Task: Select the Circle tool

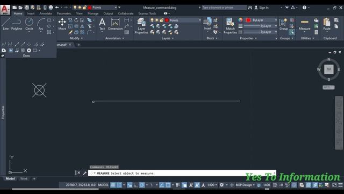Action: click(29, 24)
